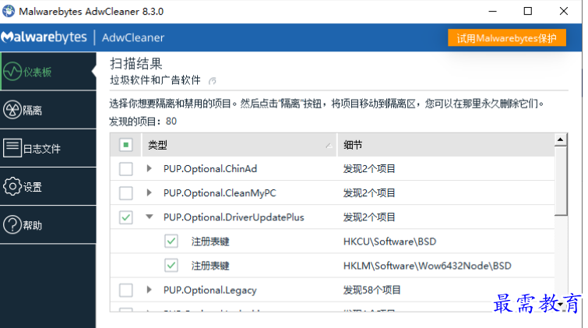This screenshot has width=588, height=328.
Task: Open the Help (帮助) question mark icon
Action: pyautogui.click(x=12, y=225)
